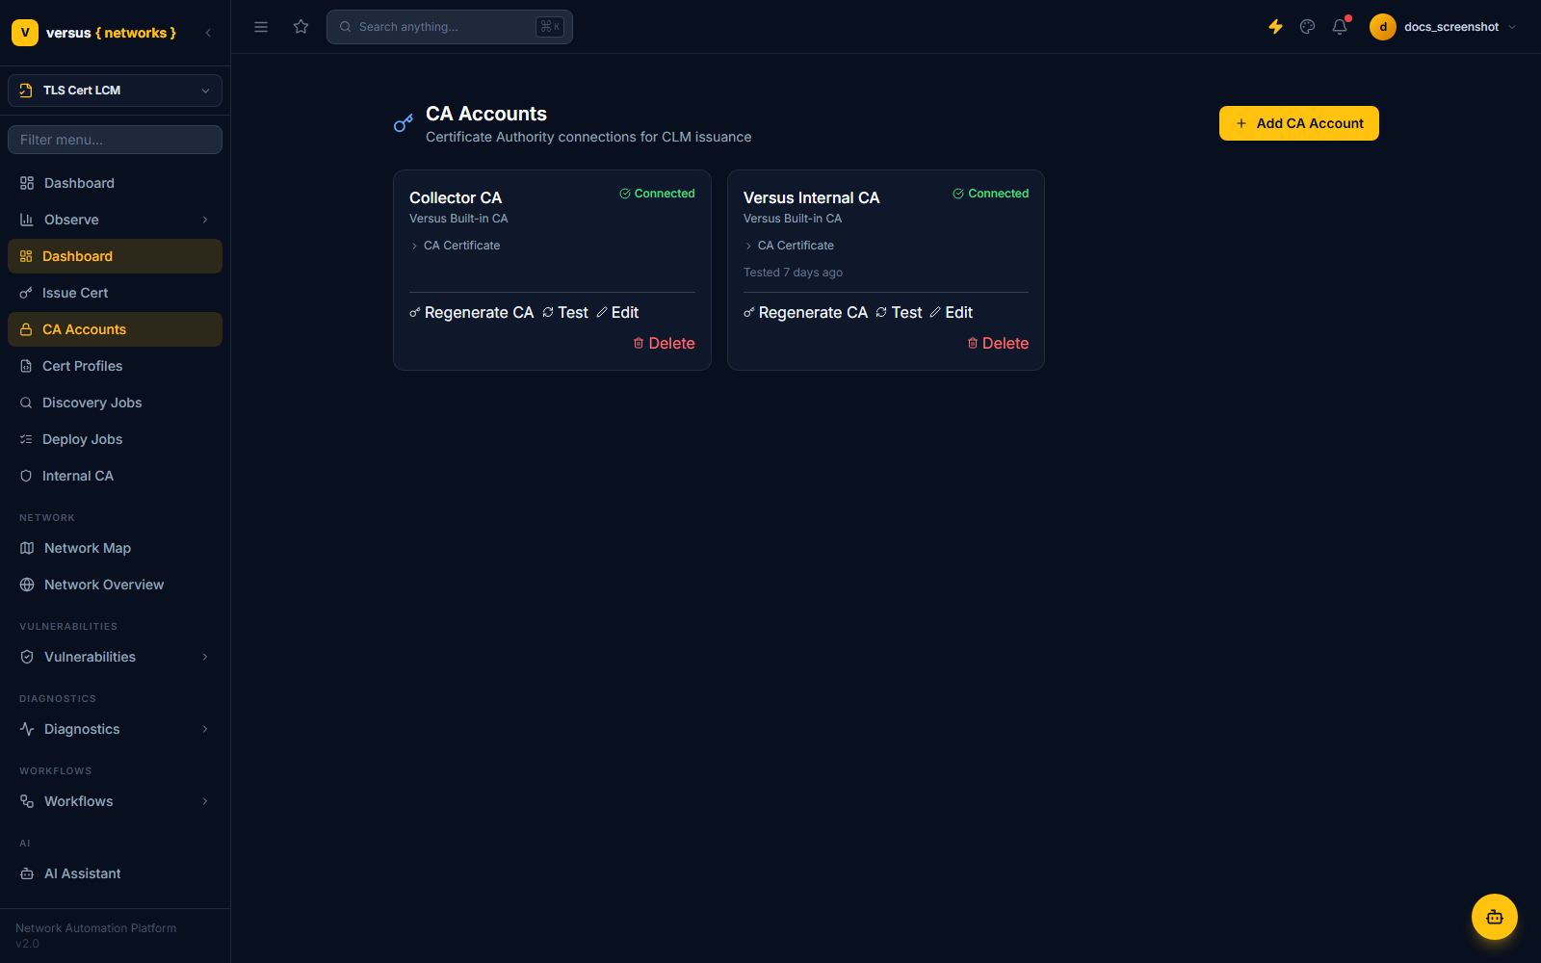Expand the Observe menu section
Image resolution: width=1541 pixels, height=963 pixels.
pos(116,220)
